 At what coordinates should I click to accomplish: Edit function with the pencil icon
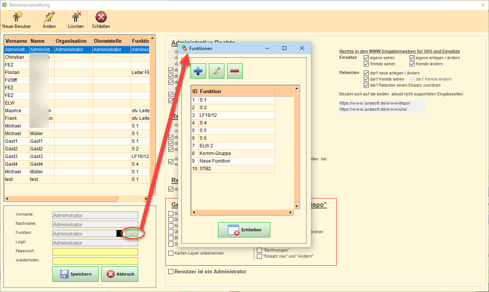click(216, 71)
